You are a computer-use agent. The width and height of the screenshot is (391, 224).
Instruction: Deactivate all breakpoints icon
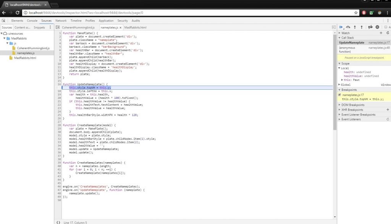[x=370, y=27]
